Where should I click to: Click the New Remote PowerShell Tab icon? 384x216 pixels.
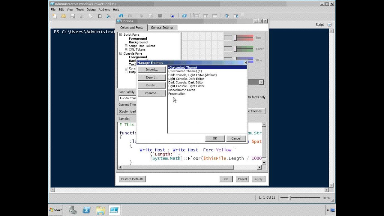coord(172,16)
